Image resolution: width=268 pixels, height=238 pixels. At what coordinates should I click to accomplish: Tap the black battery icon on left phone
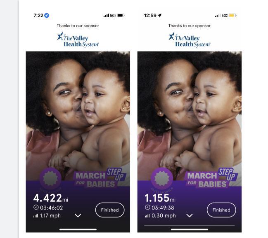(121, 16)
